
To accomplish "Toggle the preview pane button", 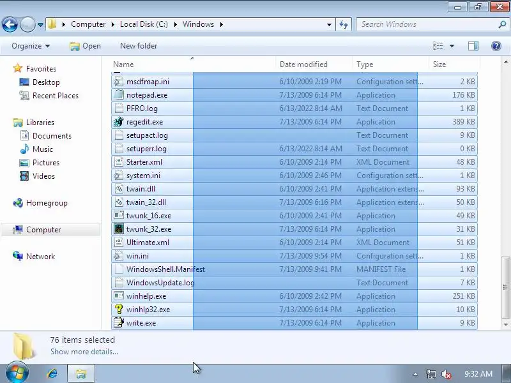I will pos(473,46).
